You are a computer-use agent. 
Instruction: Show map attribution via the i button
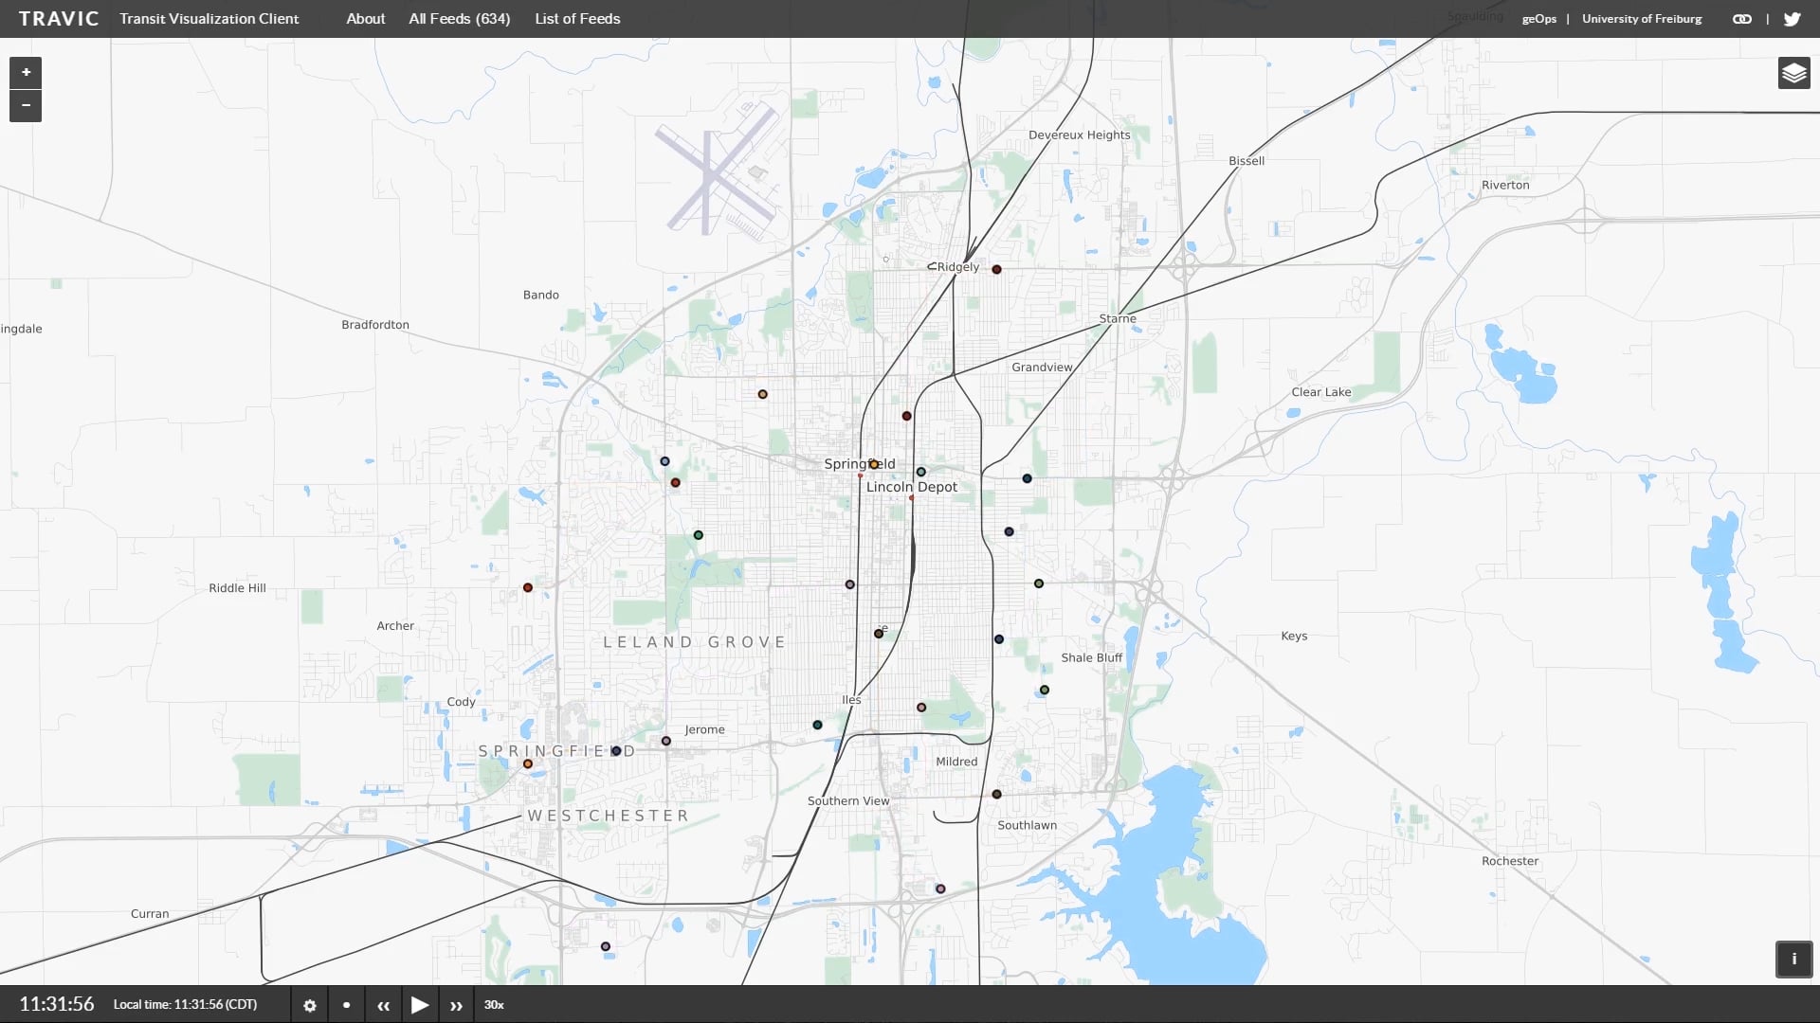pos(1793,959)
